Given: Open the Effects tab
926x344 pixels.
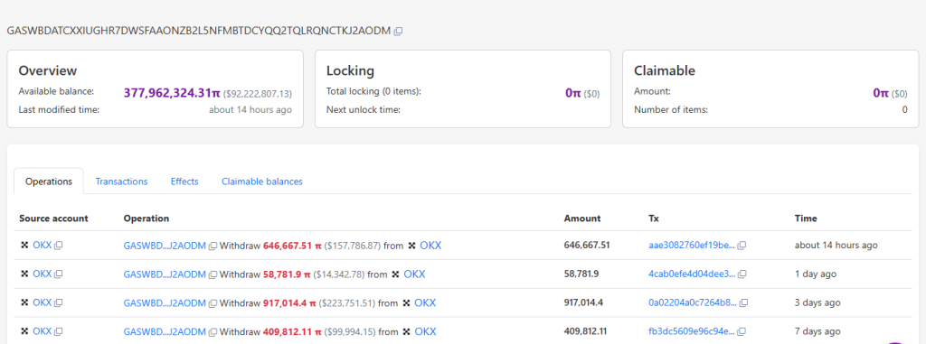Looking at the screenshot, I should [x=184, y=181].
